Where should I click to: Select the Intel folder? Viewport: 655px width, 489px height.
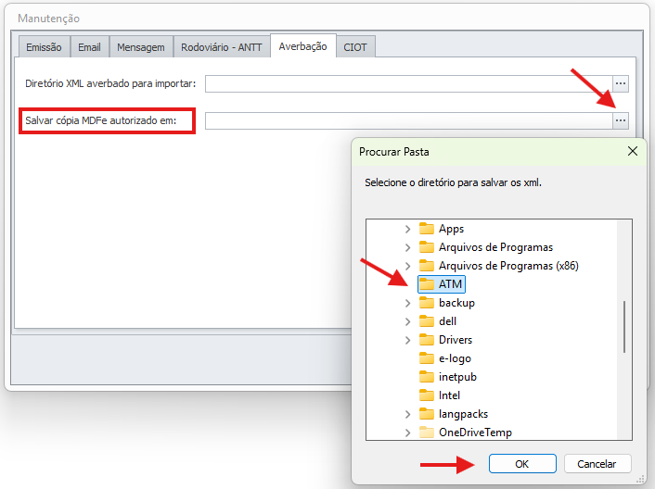[x=449, y=395]
